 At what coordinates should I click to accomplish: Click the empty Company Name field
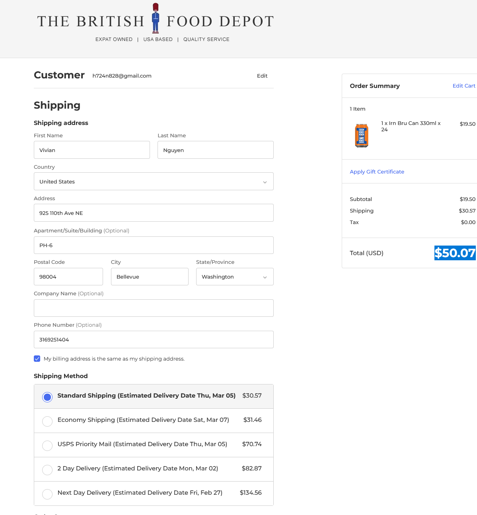pyautogui.click(x=154, y=308)
